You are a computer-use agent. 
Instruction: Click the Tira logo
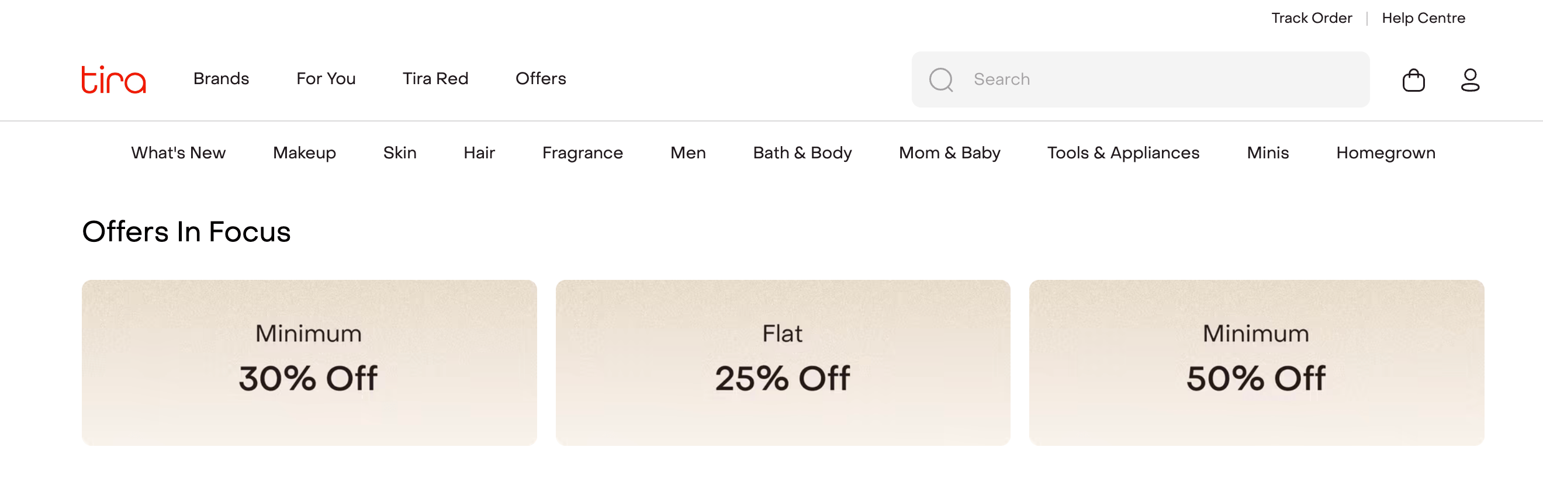[x=114, y=79]
